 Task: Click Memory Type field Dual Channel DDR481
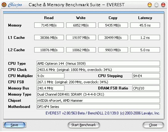98,94
